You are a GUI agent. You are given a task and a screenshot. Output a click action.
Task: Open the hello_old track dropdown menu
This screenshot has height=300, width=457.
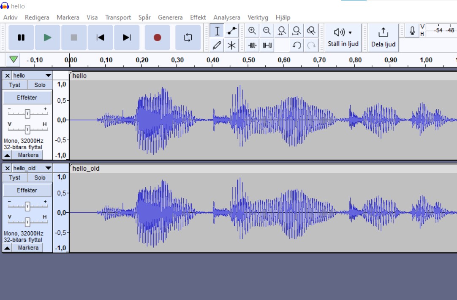(x=48, y=168)
